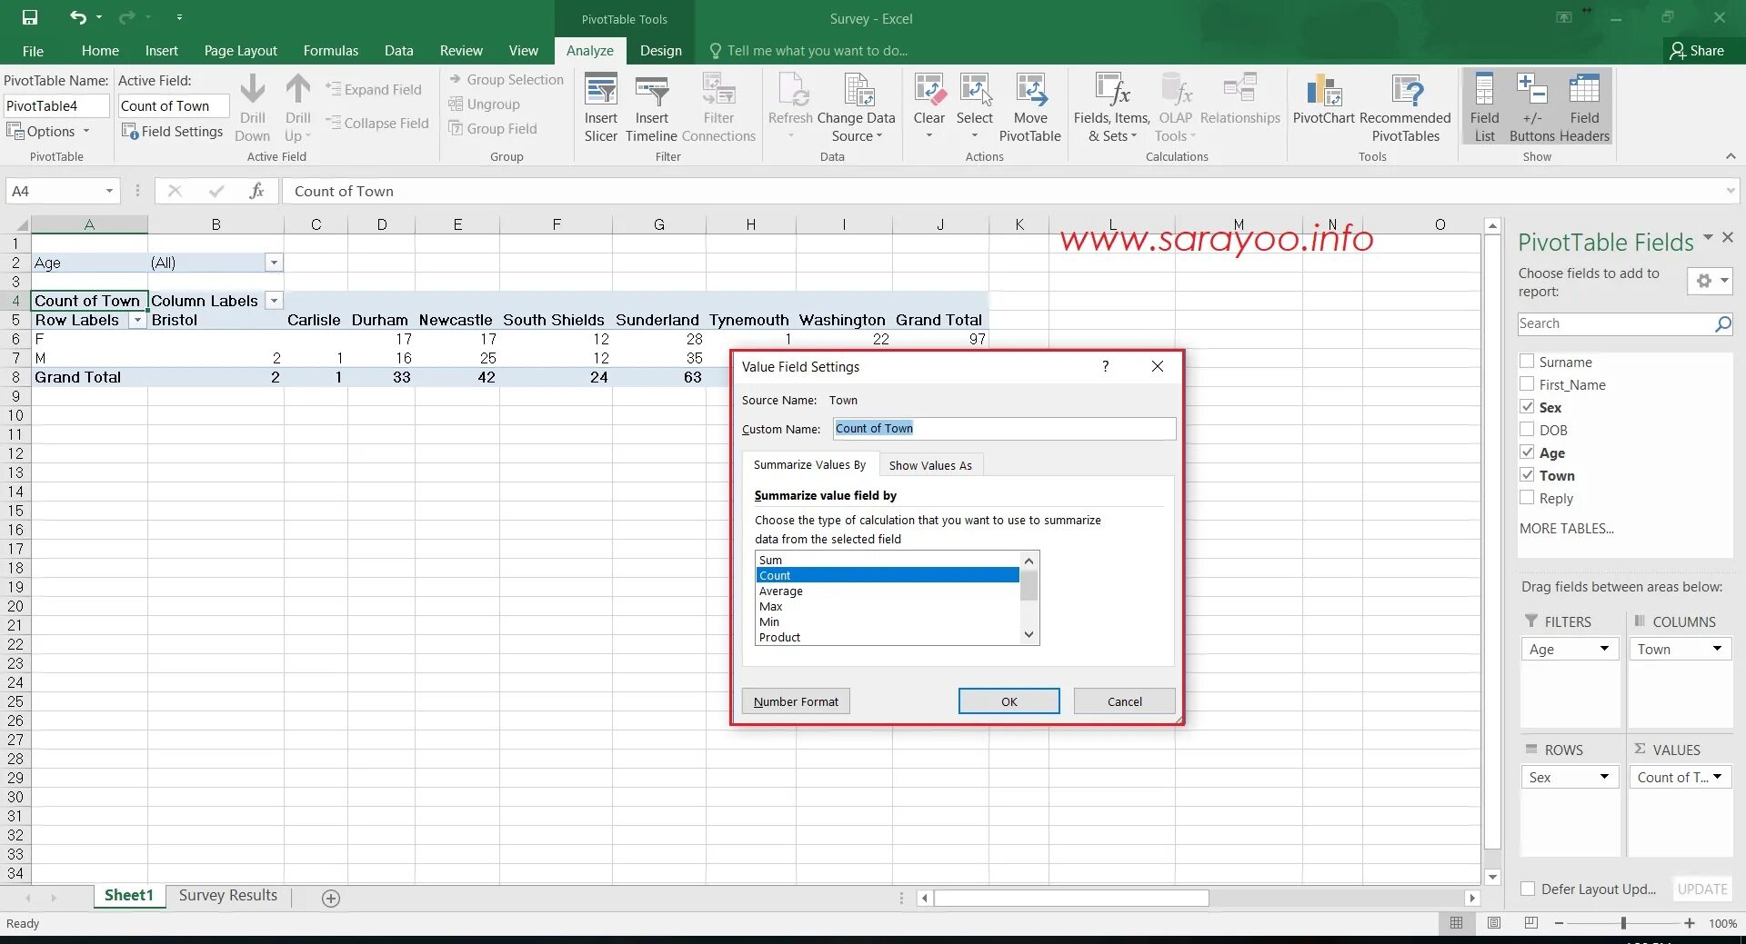Open Count of T... dropdown in VALUES area

click(x=1717, y=777)
